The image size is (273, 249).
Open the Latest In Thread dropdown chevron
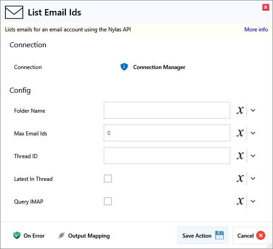pyautogui.click(x=253, y=179)
